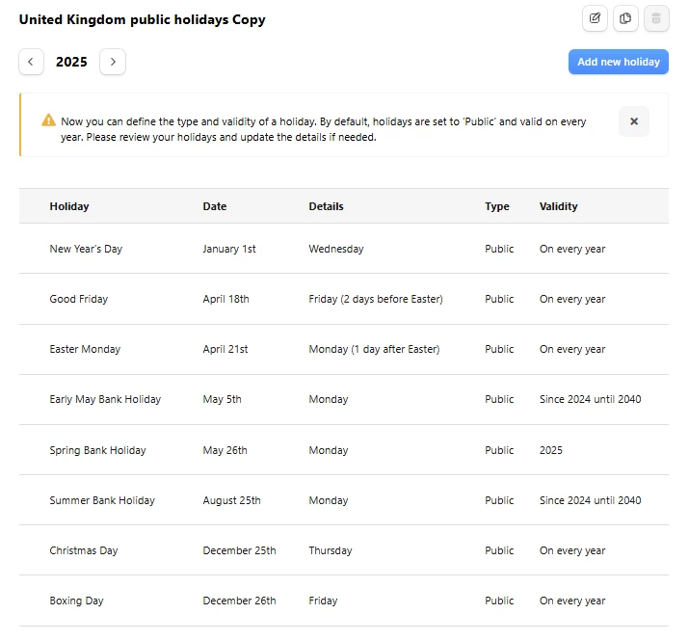Click the December 25th date cell
This screenshot has height=641, width=689.
click(240, 550)
